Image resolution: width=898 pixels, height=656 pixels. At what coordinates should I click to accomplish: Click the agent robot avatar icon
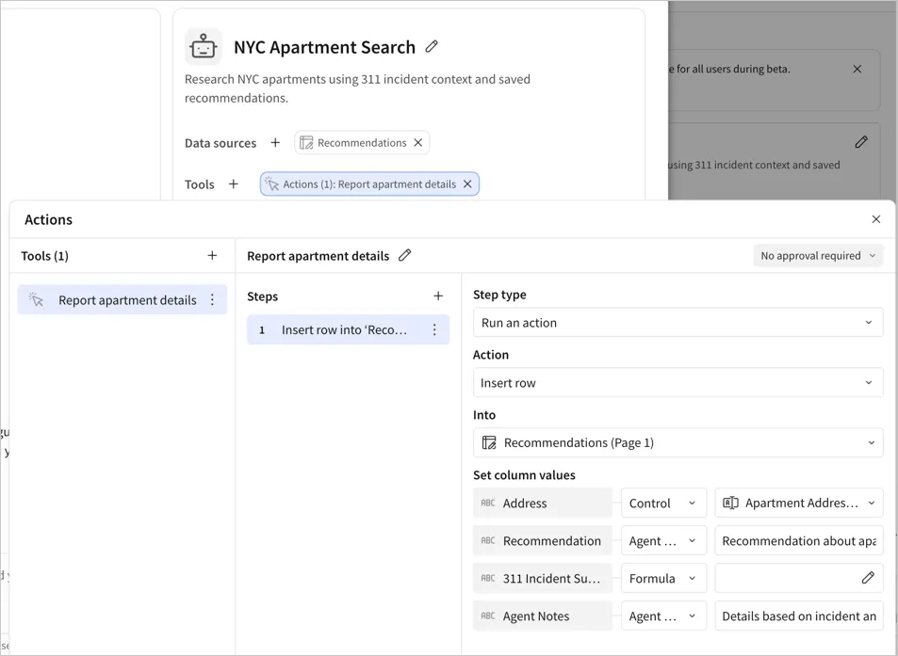(204, 47)
